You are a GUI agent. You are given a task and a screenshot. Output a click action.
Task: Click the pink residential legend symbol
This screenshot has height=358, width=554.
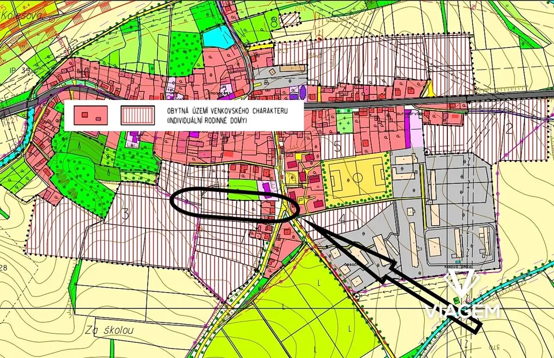point(87,114)
